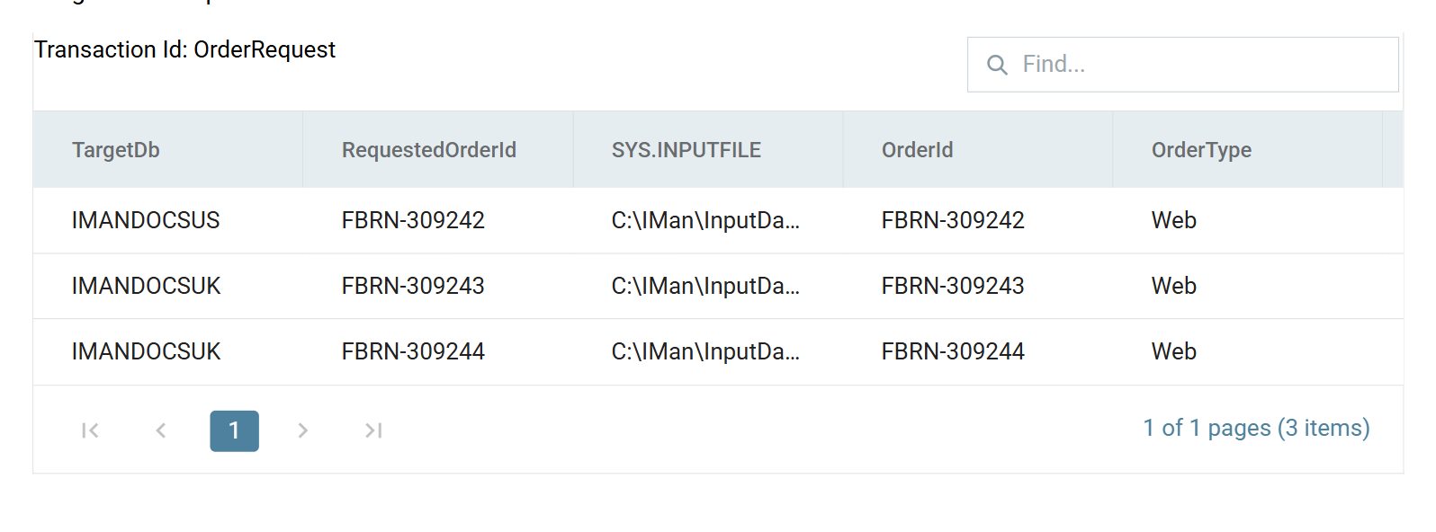Select IMANDOCSUK in FBRN-309244 row

pos(147,351)
